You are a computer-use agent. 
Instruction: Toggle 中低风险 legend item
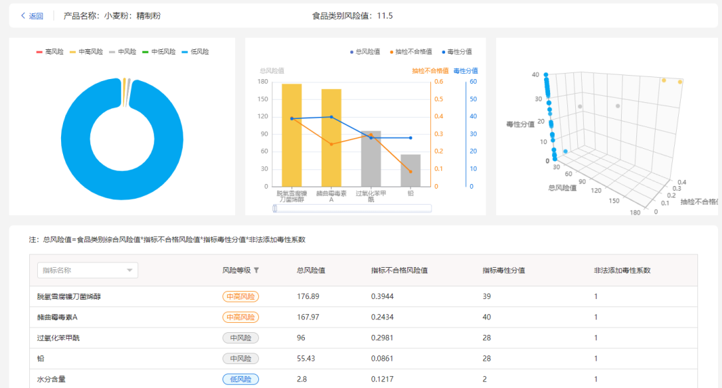click(158, 52)
